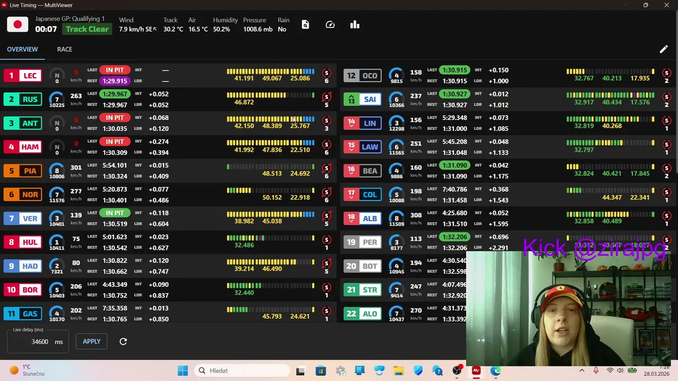678x381 pixels.
Task: Open the weather widget showing Slunečno
Action: pyautogui.click(x=28, y=370)
